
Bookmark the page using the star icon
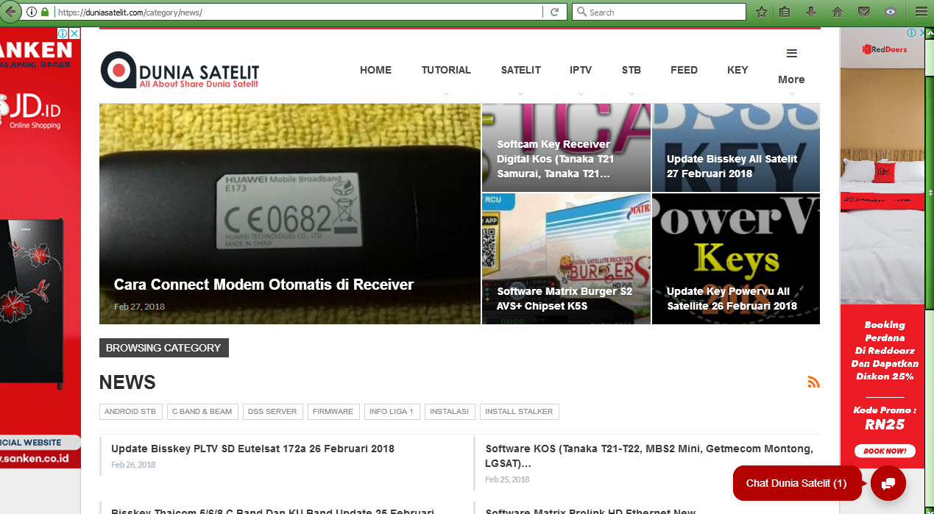click(762, 12)
